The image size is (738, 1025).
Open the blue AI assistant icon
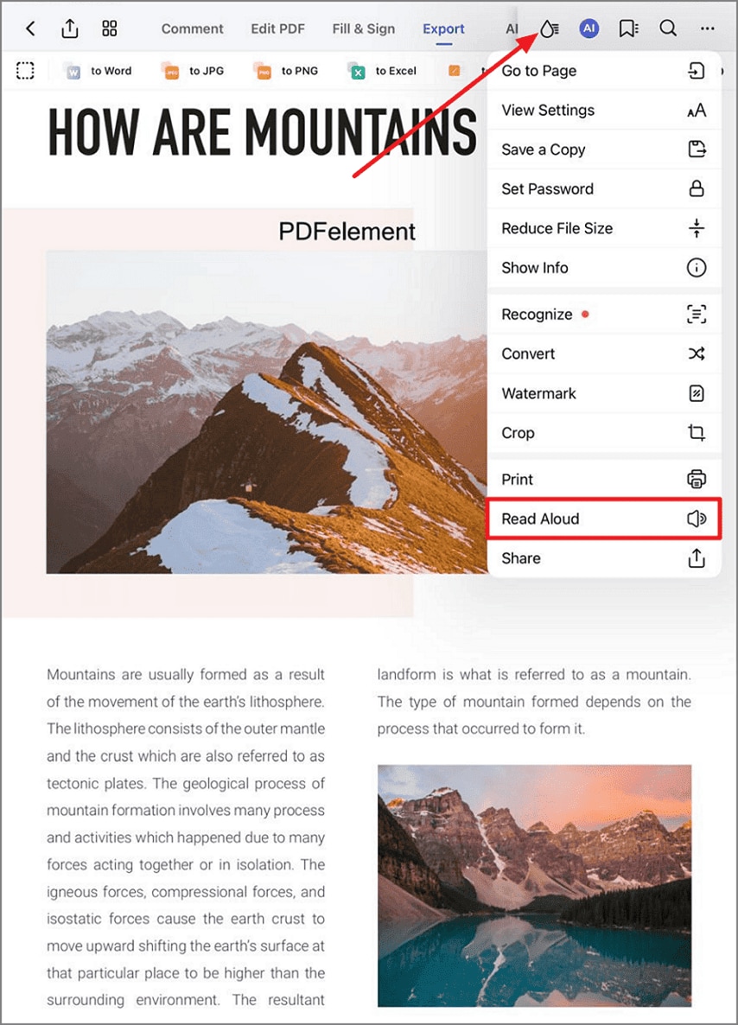pyautogui.click(x=589, y=29)
